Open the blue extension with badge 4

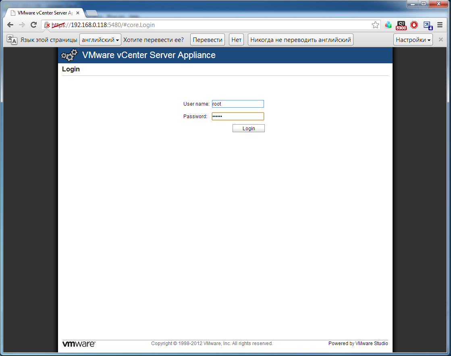click(x=428, y=25)
